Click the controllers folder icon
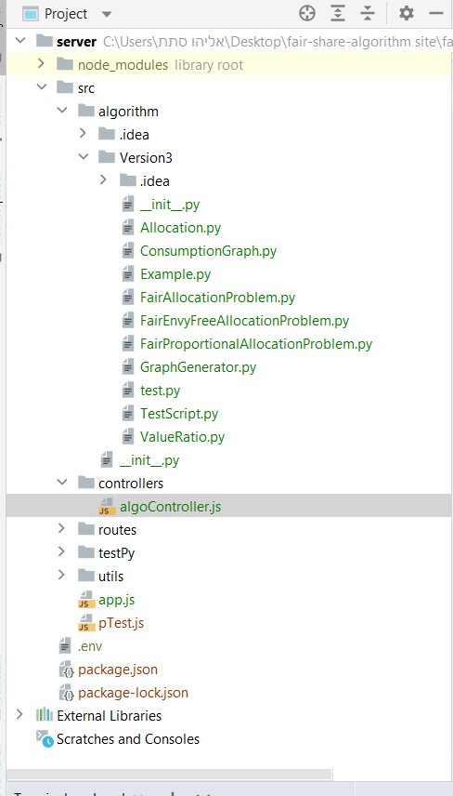 pos(86,483)
